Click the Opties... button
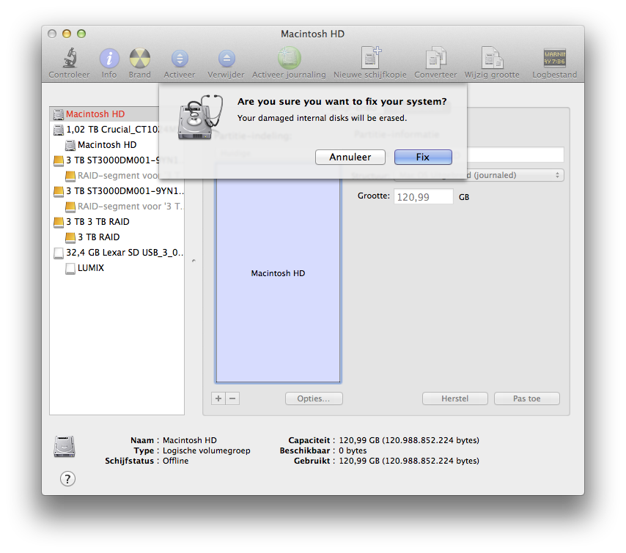The width and height of the screenshot is (626, 553). coord(314,398)
